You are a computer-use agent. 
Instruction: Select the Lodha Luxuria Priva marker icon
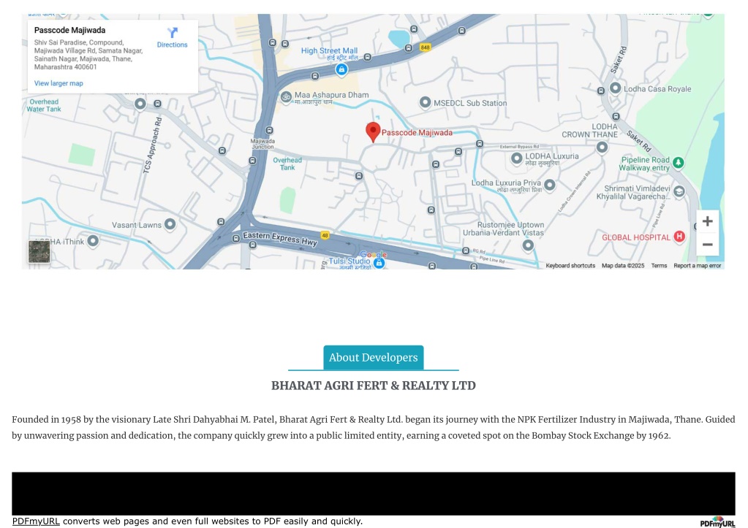tap(550, 185)
